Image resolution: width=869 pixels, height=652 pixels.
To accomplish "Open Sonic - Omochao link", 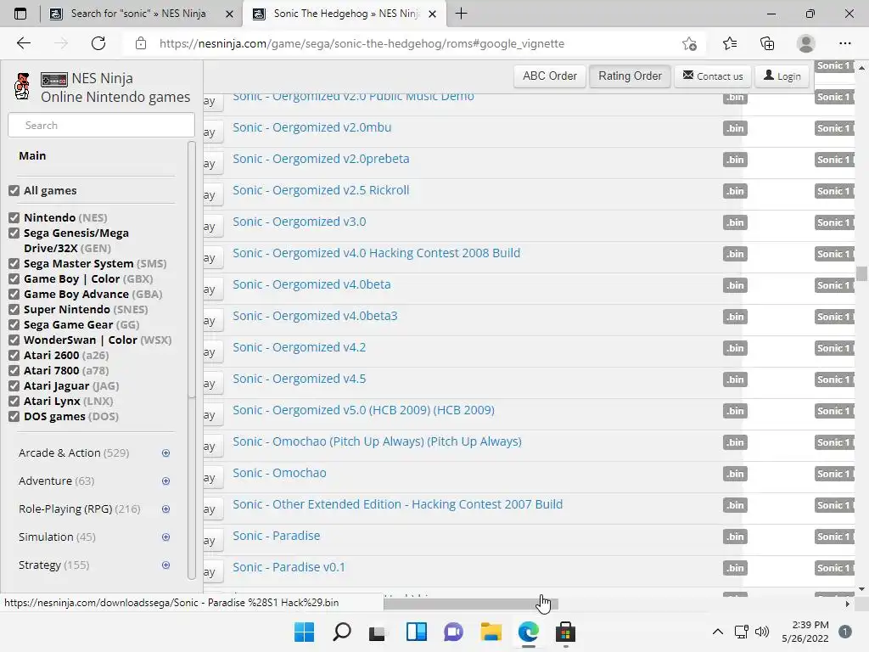I will [279, 473].
